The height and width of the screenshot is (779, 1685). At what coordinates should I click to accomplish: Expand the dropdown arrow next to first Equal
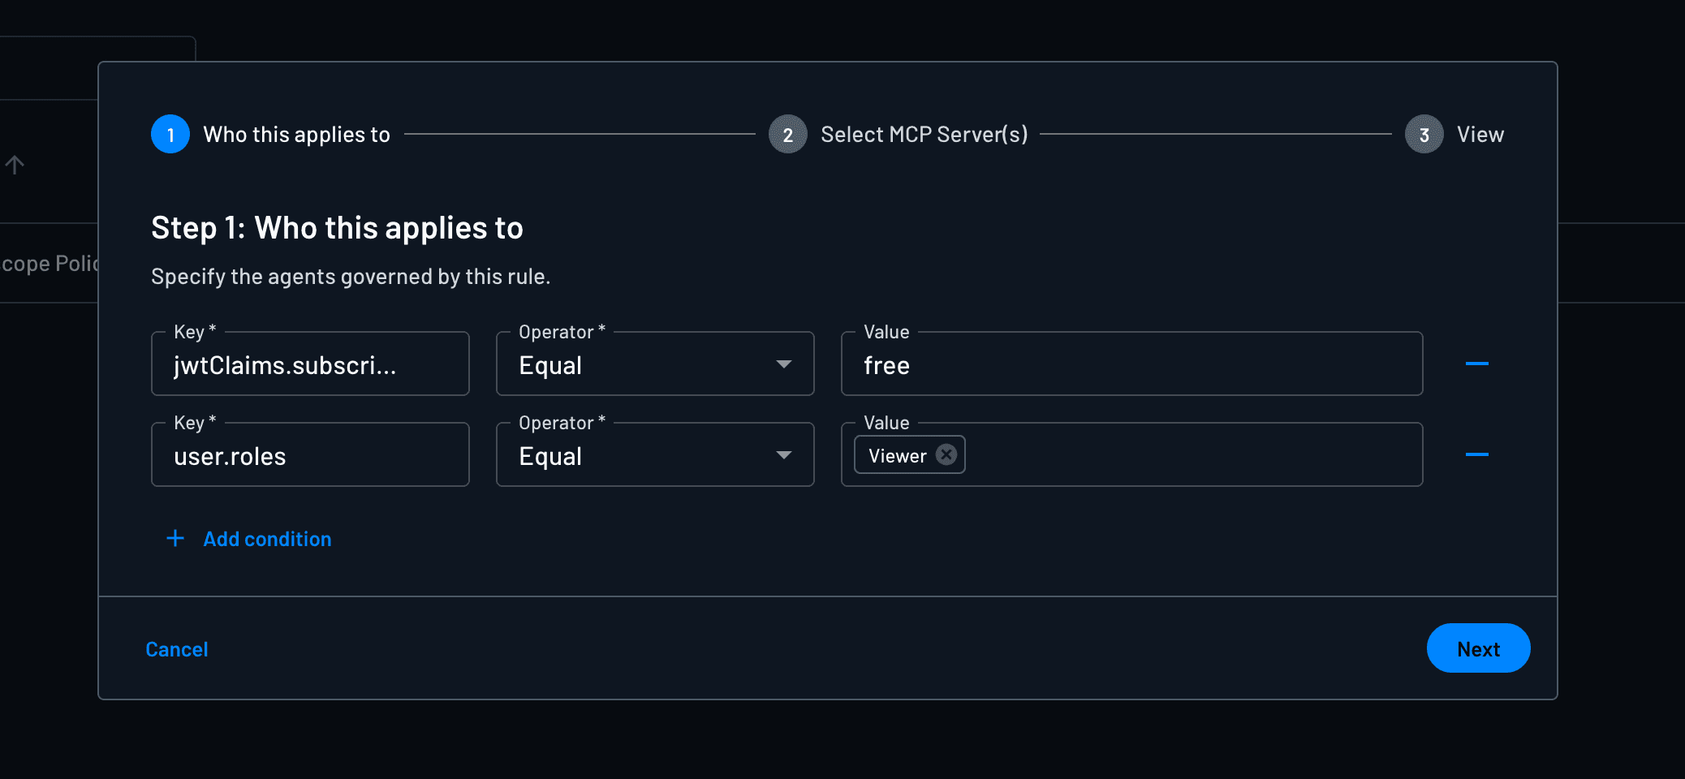coord(783,364)
